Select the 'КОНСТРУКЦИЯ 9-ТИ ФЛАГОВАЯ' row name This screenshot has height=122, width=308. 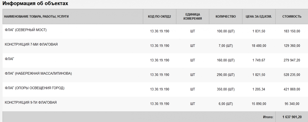click(x=31, y=102)
